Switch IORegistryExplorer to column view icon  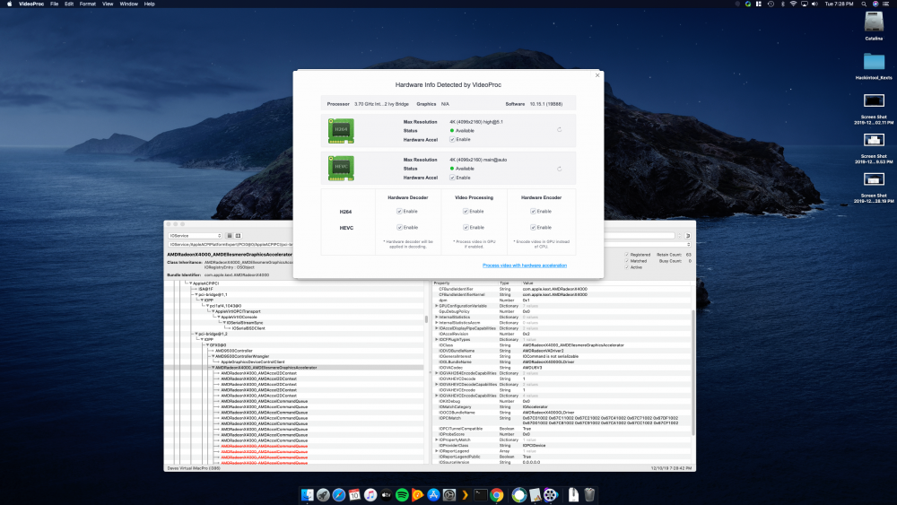[238, 236]
